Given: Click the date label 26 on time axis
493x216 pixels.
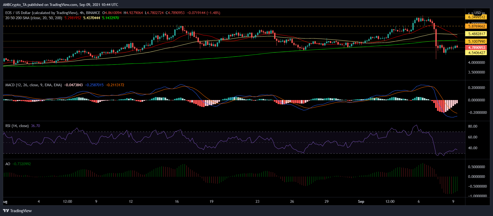Looking at the screenshot, I should tap(292, 201).
